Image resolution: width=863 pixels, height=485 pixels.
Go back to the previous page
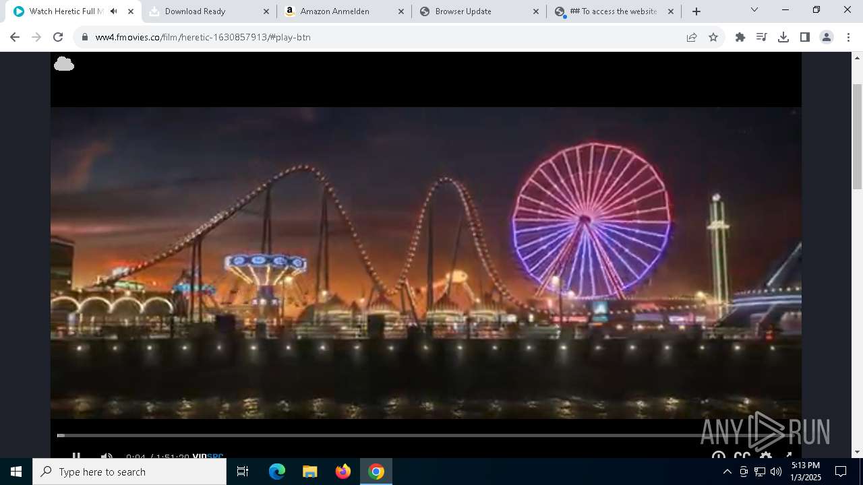[15, 37]
